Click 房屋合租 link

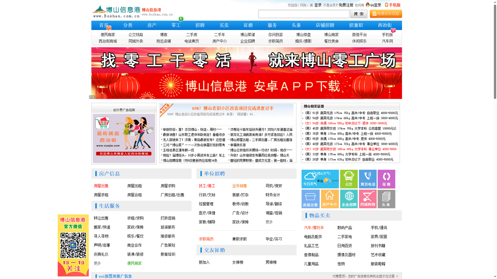click(x=134, y=195)
